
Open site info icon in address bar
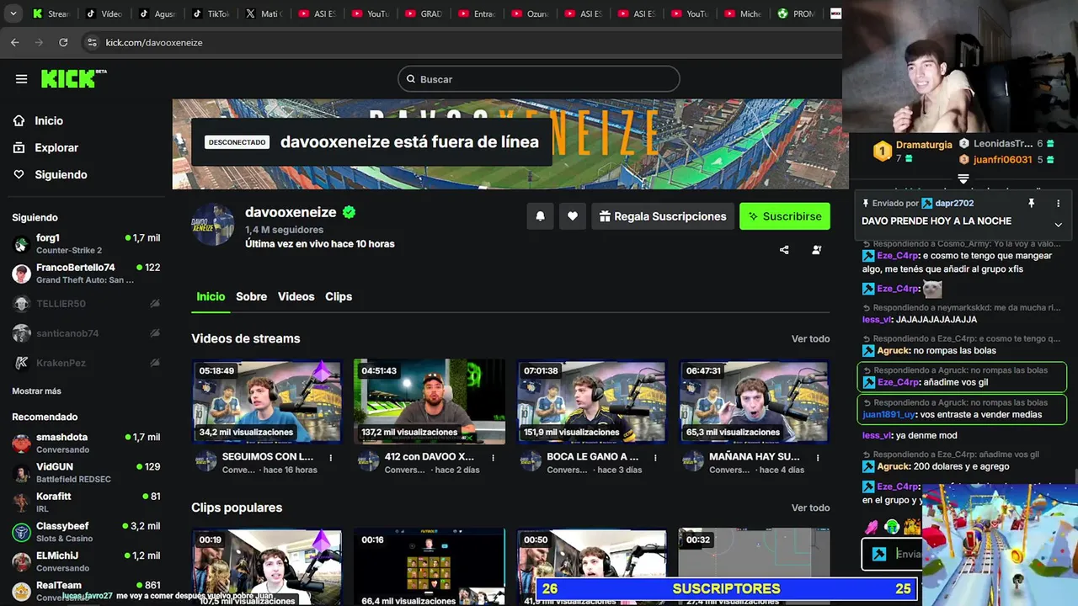pos(92,42)
